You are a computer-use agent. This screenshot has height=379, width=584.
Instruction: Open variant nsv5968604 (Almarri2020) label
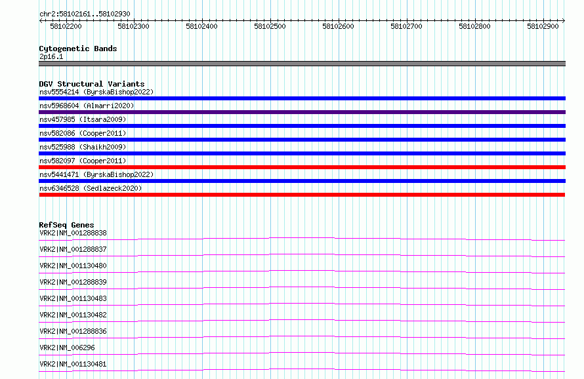[87, 106]
